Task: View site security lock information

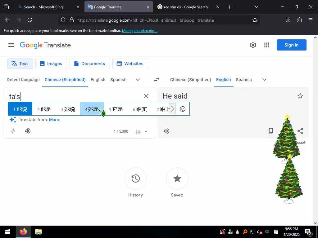Action: [72, 20]
